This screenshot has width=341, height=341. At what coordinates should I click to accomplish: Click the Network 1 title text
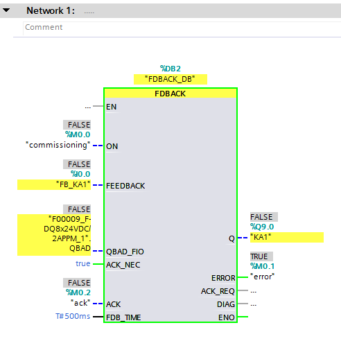pos(51,10)
